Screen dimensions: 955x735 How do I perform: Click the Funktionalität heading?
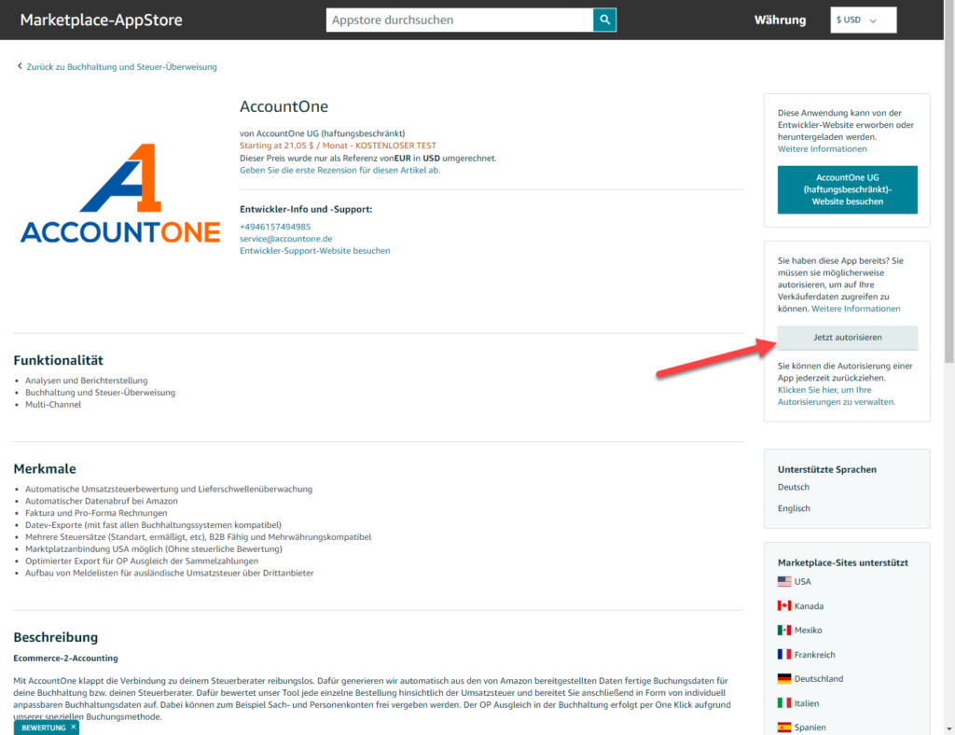pos(59,360)
